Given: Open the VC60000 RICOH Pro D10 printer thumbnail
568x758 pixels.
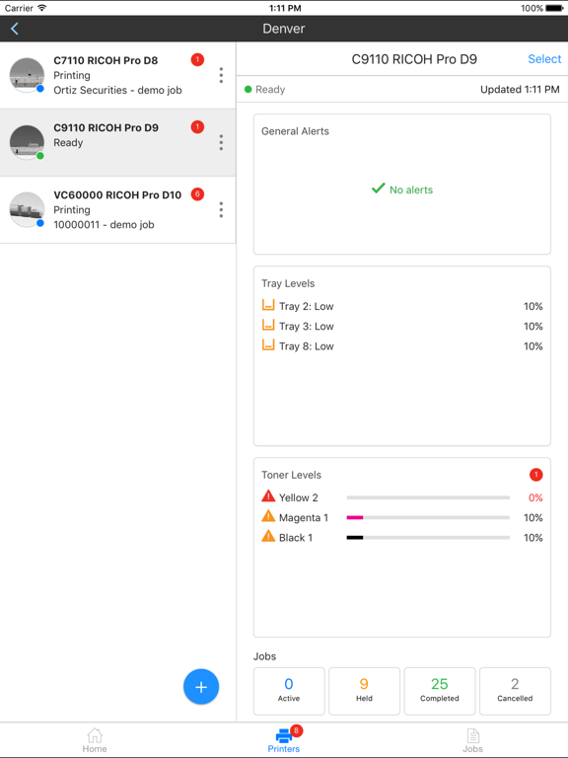Looking at the screenshot, I should point(27,210).
